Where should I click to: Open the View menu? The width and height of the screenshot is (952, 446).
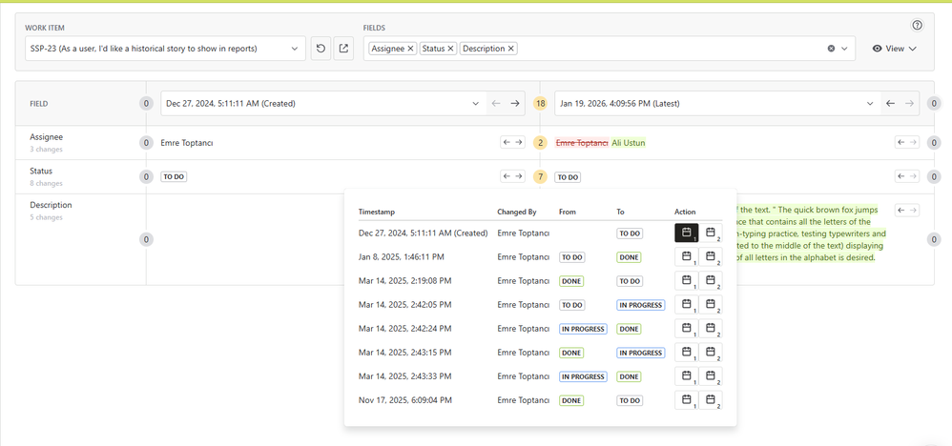[895, 49]
